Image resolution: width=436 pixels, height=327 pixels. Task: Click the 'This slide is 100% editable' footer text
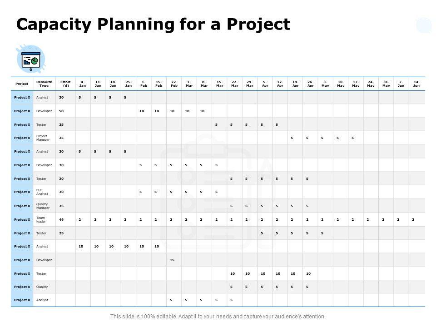tap(218, 316)
